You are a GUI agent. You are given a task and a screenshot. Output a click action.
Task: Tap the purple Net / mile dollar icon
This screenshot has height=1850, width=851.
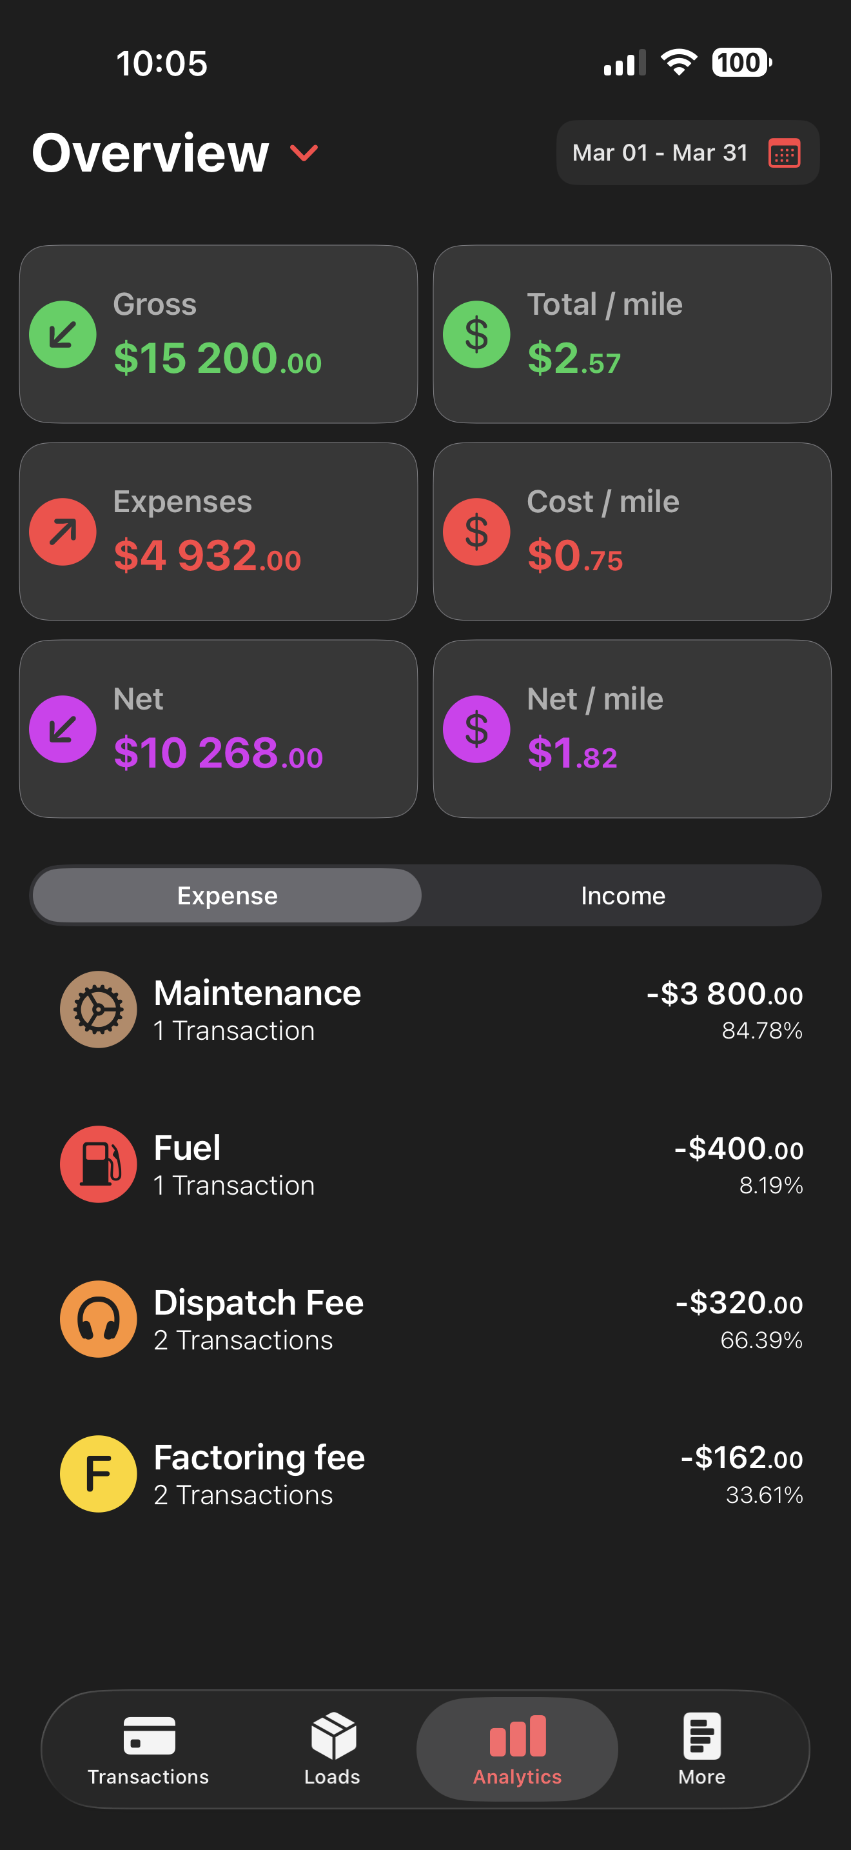click(476, 729)
